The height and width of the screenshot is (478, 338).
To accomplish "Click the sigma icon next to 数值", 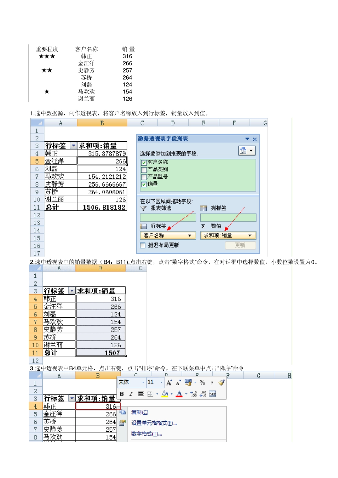I will pyautogui.click(x=204, y=226).
